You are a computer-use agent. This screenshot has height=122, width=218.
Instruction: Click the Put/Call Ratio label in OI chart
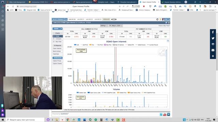pos(81,50)
